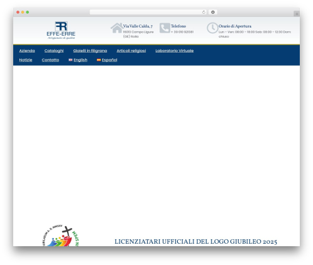This screenshot has height=265, width=313.
Task: Click the browser address bar
Action: tap(148, 12)
